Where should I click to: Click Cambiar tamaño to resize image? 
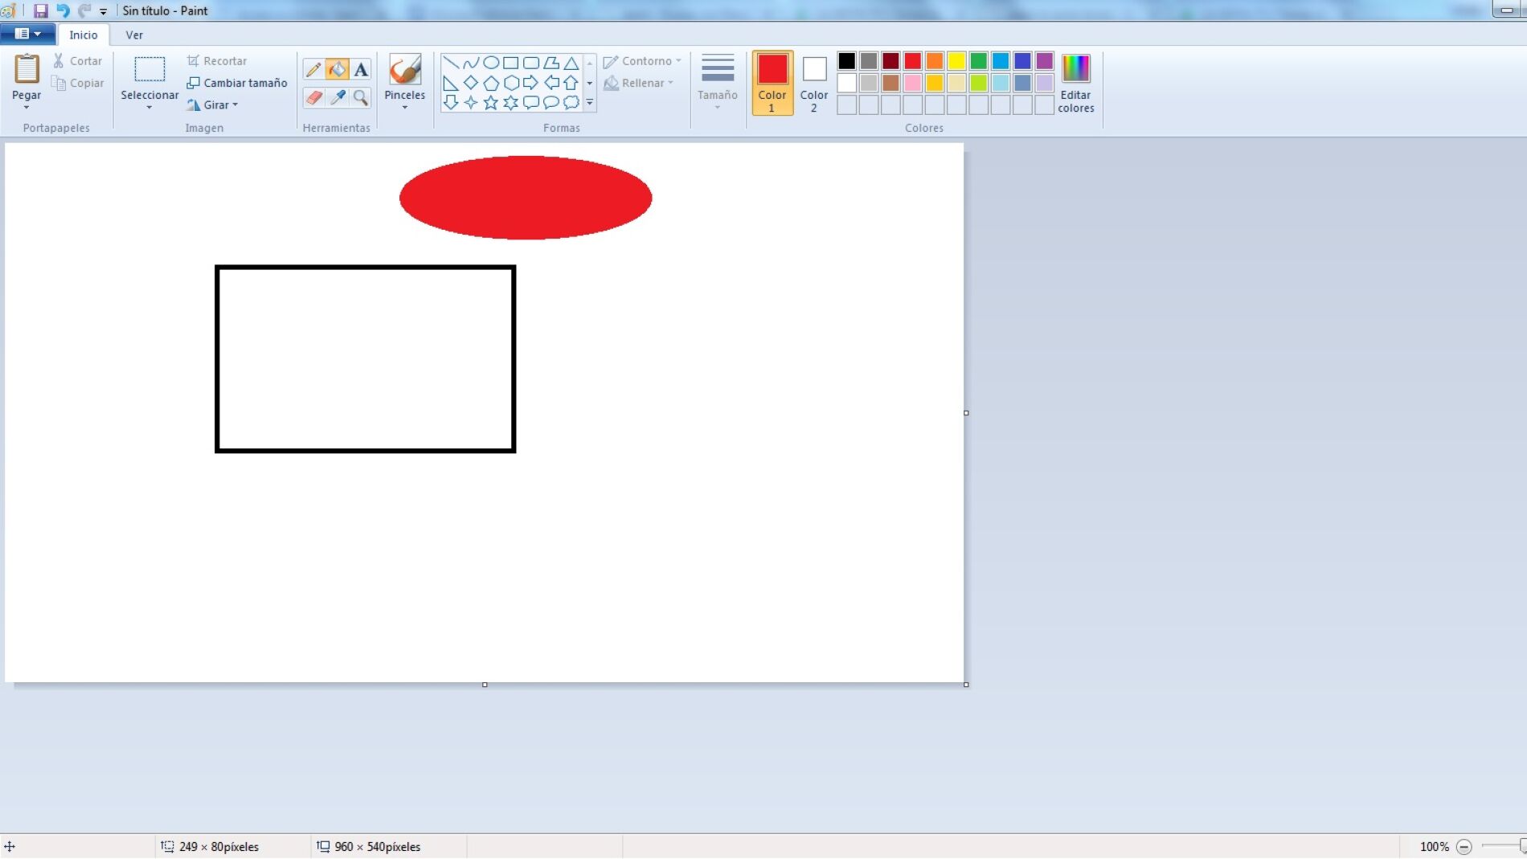[237, 82]
